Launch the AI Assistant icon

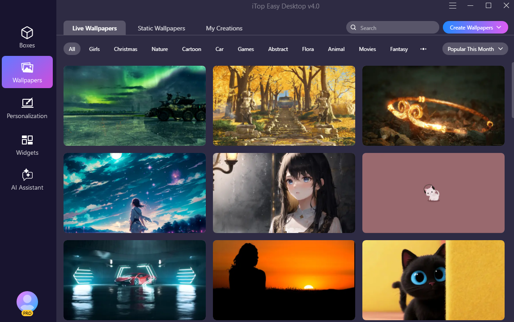27,175
